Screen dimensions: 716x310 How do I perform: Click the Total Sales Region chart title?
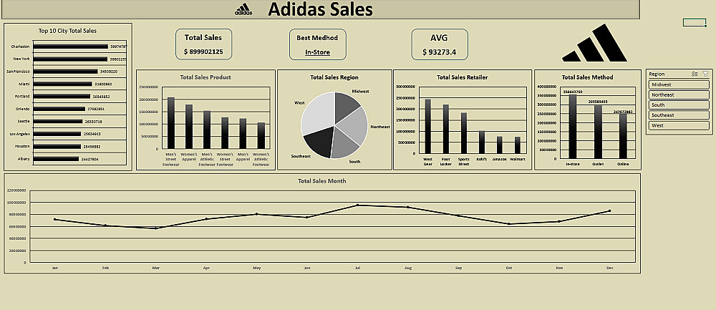(x=334, y=77)
